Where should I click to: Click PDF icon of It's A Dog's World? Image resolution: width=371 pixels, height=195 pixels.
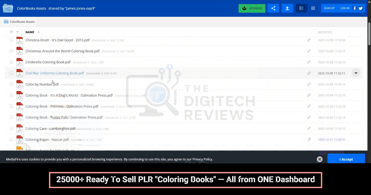point(20,95)
